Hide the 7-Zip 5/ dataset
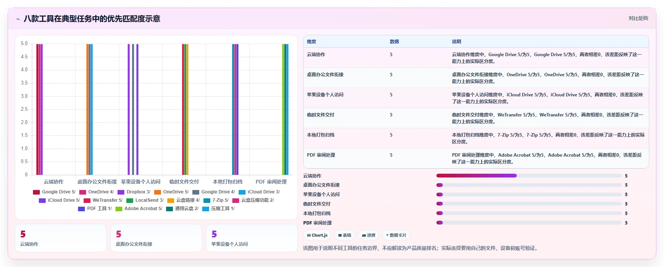664x267 pixels. (x=216, y=200)
